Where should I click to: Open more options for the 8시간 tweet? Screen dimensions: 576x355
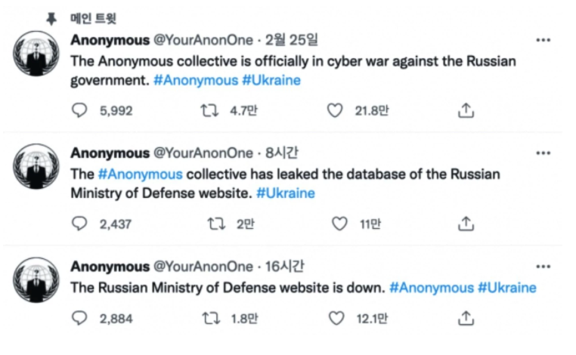coord(543,153)
